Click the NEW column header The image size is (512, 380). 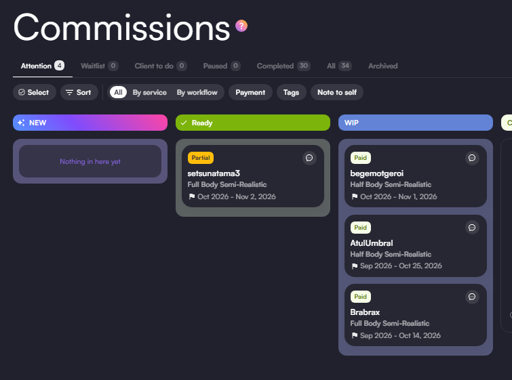pyautogui.click(x=90, y=123)
